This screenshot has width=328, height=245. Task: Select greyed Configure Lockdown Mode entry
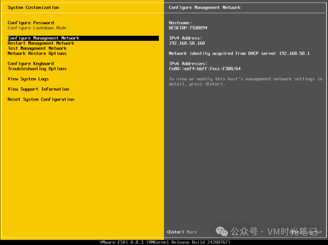pyautogui.click(x=37, y=28)
